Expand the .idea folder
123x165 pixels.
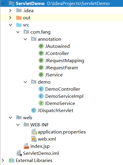pyautogui.click(x=10, y=10)
